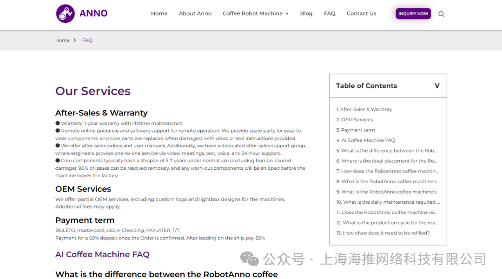Open contents item 13 about refilling

(383, 233)
